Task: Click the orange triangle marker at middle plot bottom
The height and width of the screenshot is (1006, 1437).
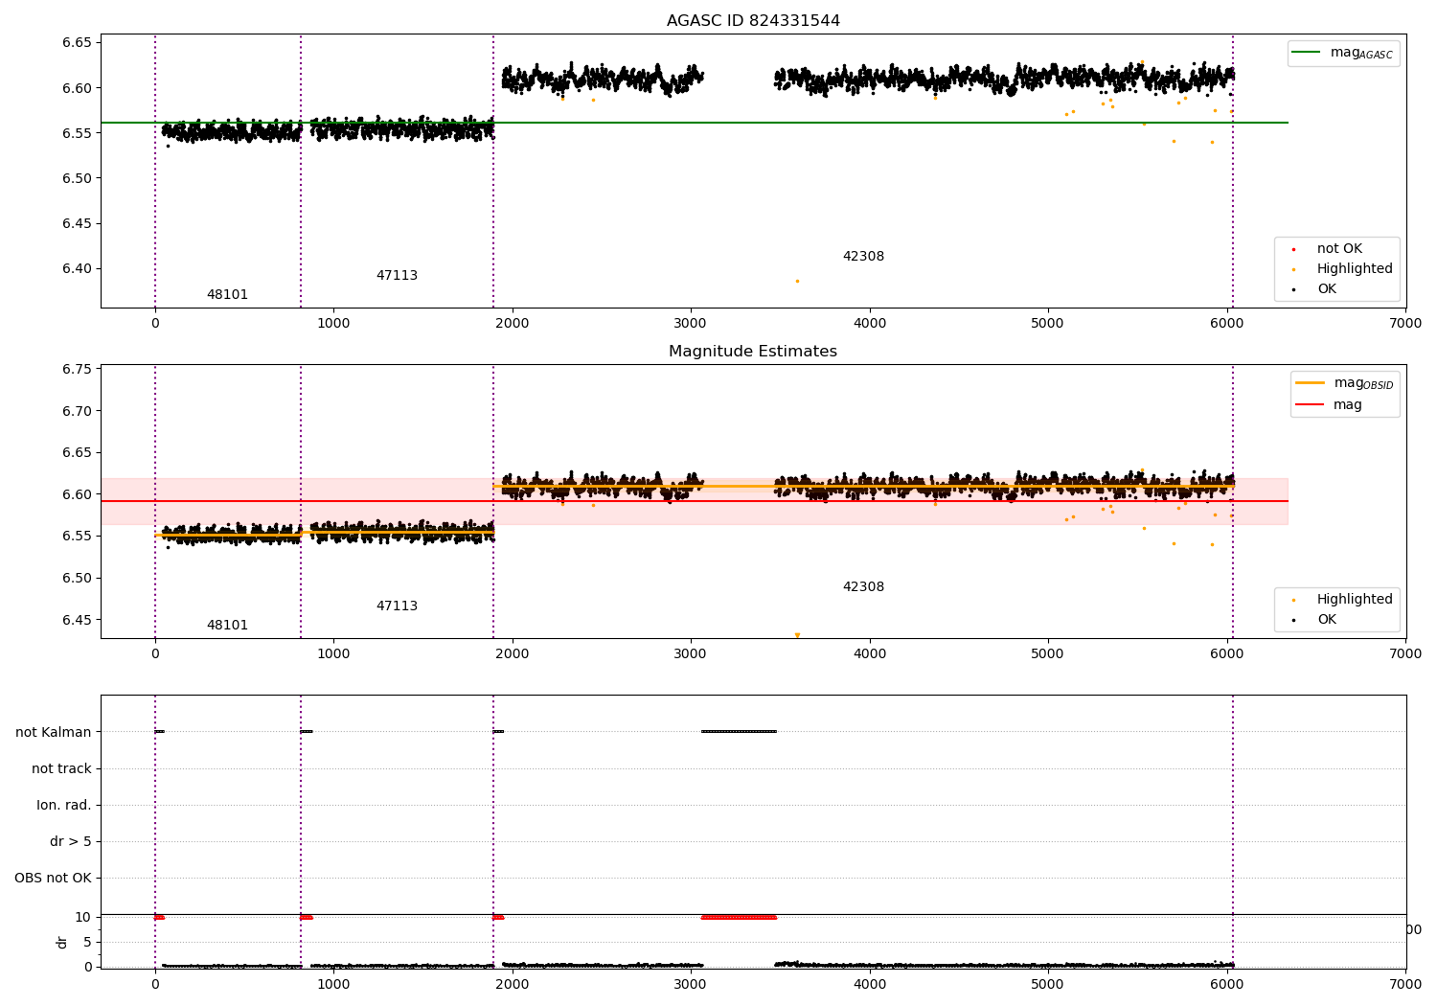Action: click(797, 635)
